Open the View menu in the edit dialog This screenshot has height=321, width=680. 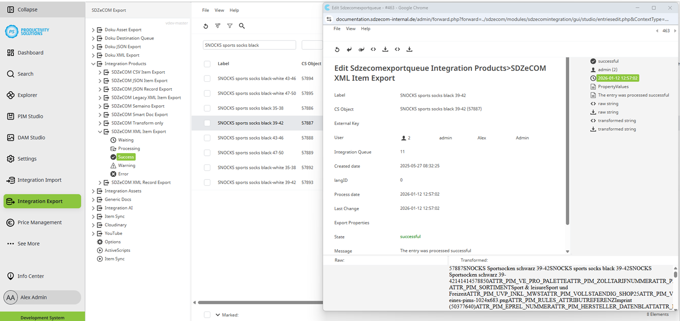(351, 28)
